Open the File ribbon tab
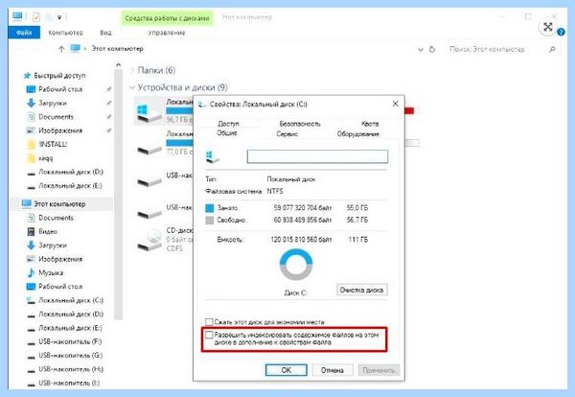Image resolution: width=575 pixels, height=397 pixels. 24,33
